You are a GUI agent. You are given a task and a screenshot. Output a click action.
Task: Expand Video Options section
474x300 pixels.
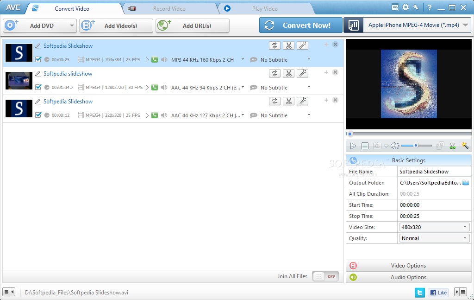click(408, 266)
